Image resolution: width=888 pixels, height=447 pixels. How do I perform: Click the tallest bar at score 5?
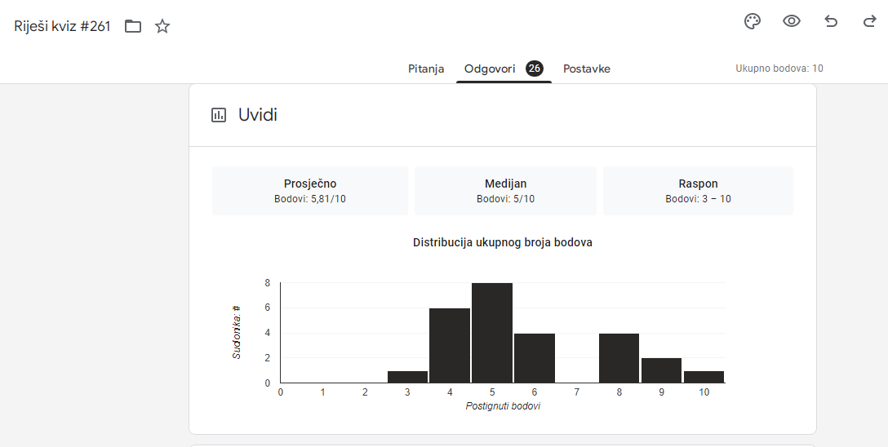pyautogui.click(x=492, y=333)
